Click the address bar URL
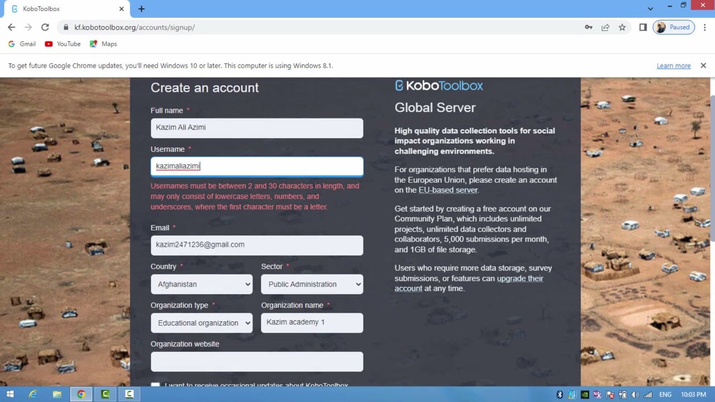The width and height of the screenshot is (715, 402). coord(135,27)
